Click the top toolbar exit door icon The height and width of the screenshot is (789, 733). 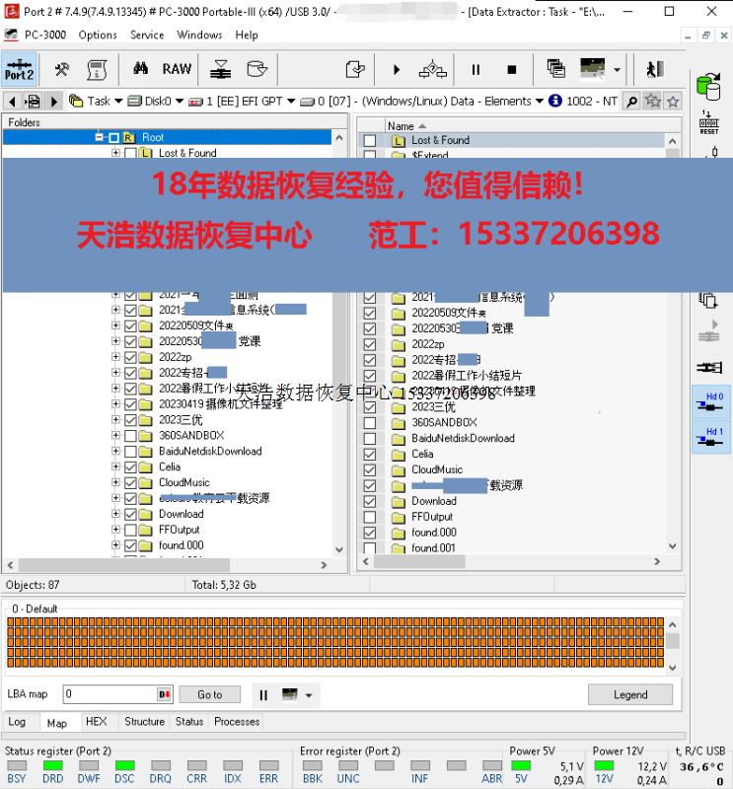(x=653, y=69)
